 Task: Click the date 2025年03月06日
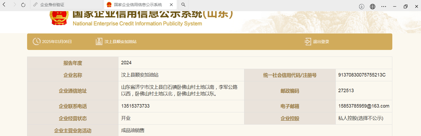[x=57, y=42]
